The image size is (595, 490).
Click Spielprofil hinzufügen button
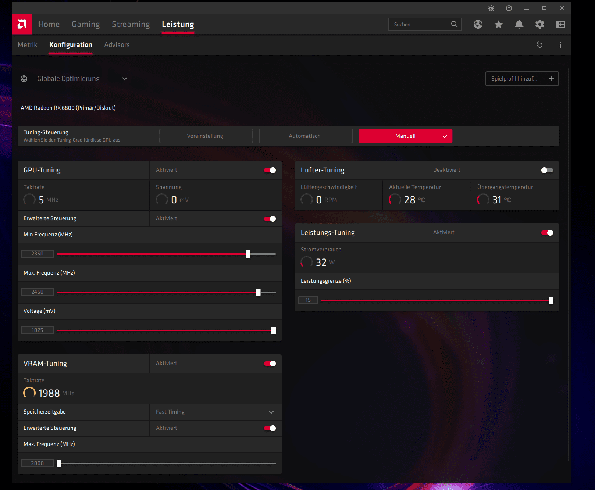522,79
